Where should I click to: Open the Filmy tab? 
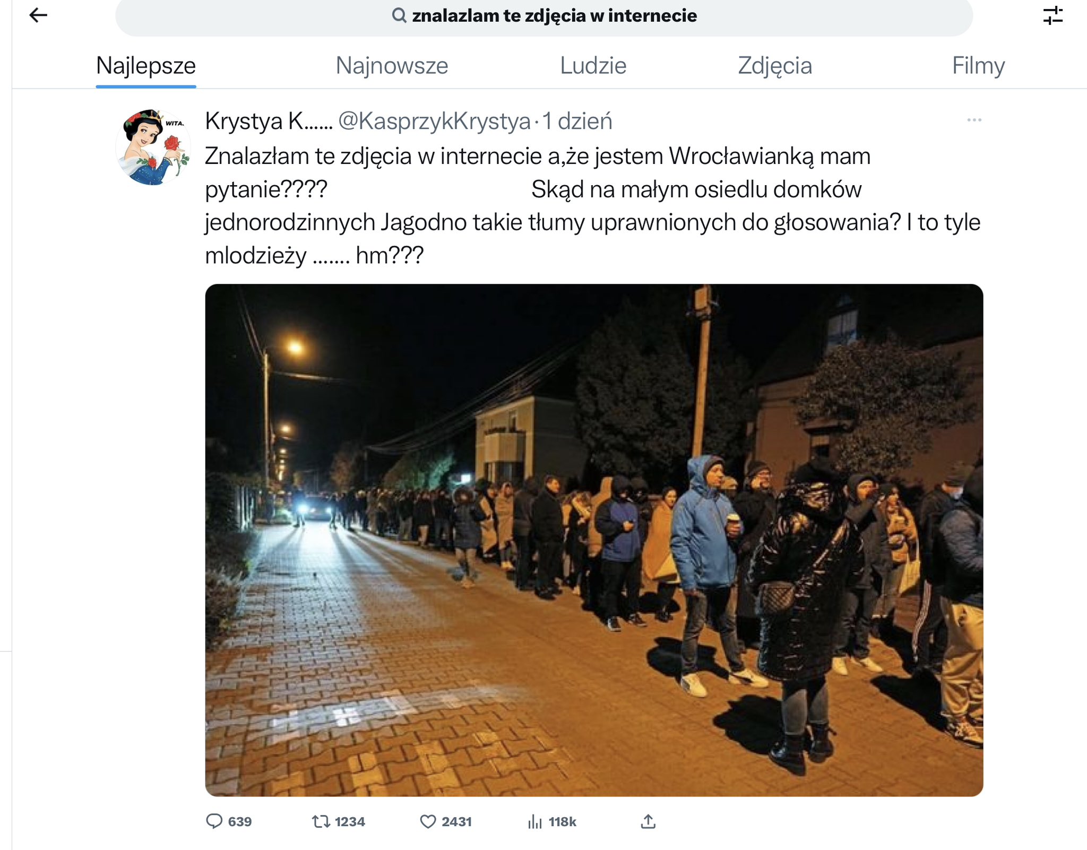tap(978, 66)
